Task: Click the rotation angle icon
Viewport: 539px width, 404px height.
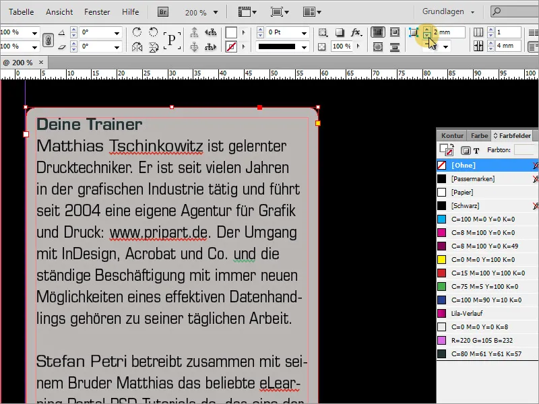Action: click(x=61, y=32)
